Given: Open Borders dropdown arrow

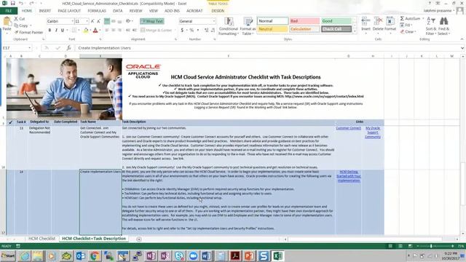Looking at the screenshot, I should pos(79,30).
